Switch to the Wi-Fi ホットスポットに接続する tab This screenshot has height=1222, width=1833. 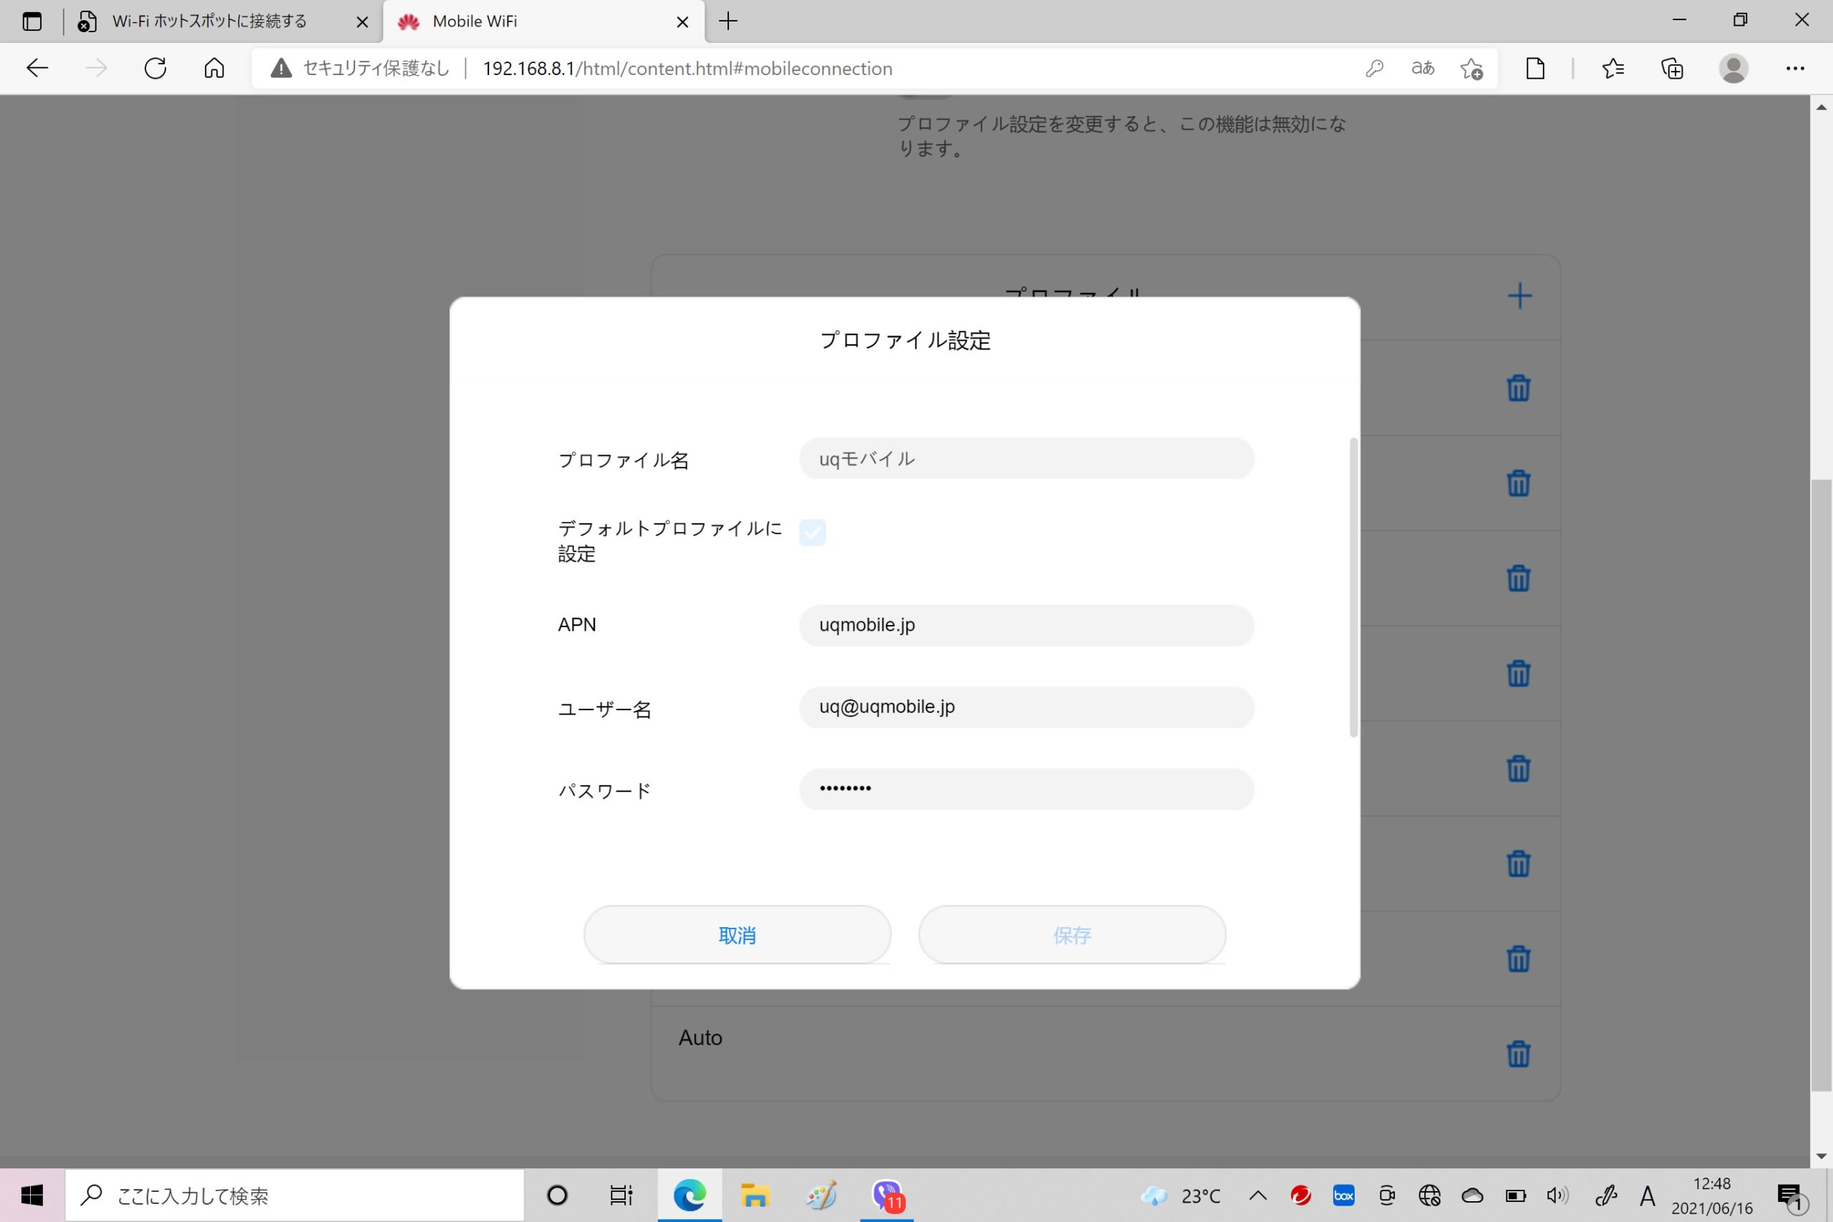tap(209, 21)
